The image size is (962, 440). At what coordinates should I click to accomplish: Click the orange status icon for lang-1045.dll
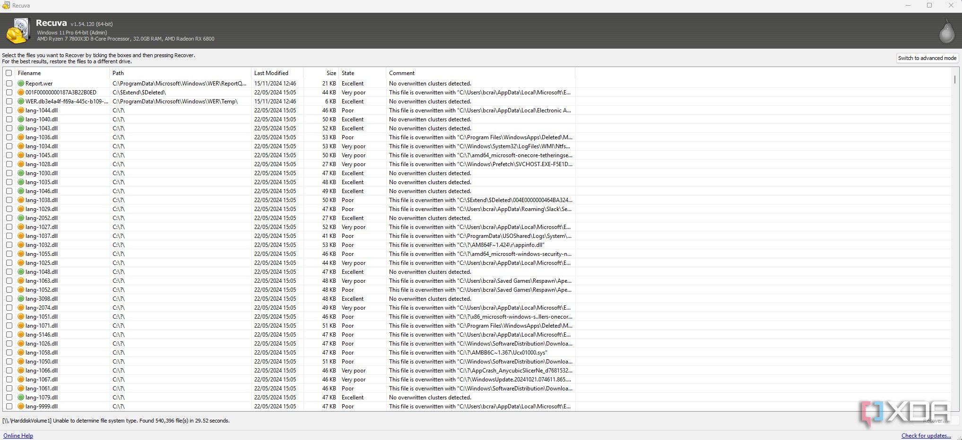click(21, 155)
